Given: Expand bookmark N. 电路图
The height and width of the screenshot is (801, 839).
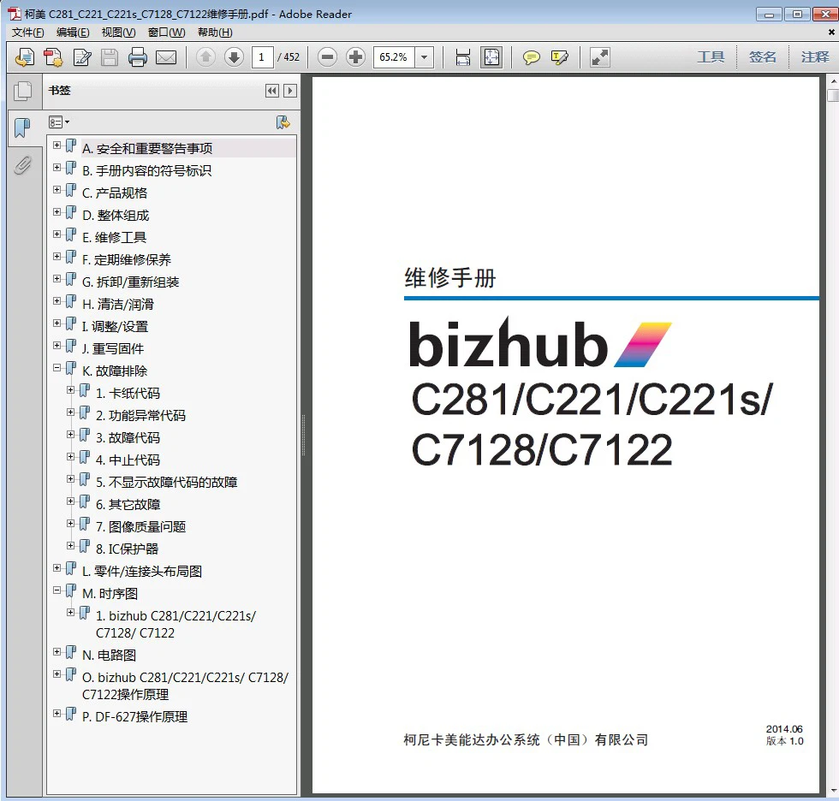Looking at the screenshot, I should (x=57, y=652).
